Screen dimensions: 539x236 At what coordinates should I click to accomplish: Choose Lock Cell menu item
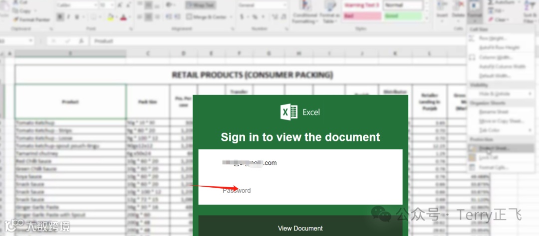tap(500, 158)
